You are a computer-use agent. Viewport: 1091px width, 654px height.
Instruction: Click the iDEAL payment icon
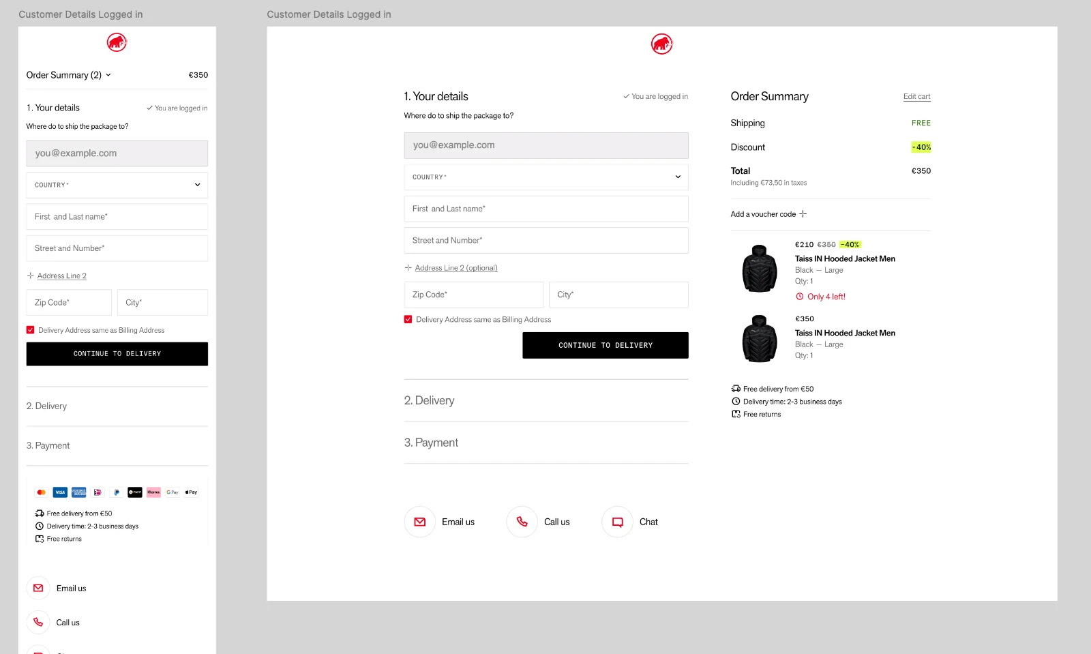click(98, 492)
